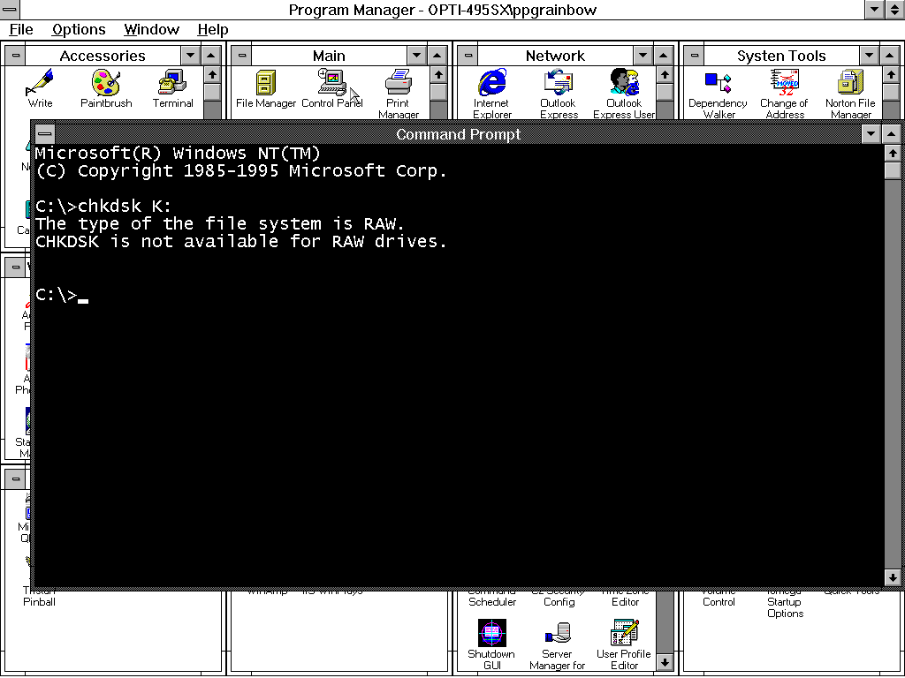Open the Command Prompt window control menu
Viewport: 905px width, 678px height.
pyautogui.click(x=43, y=134)
